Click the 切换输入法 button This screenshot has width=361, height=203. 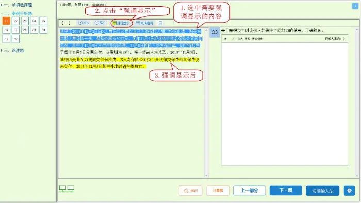pos(322,191)
